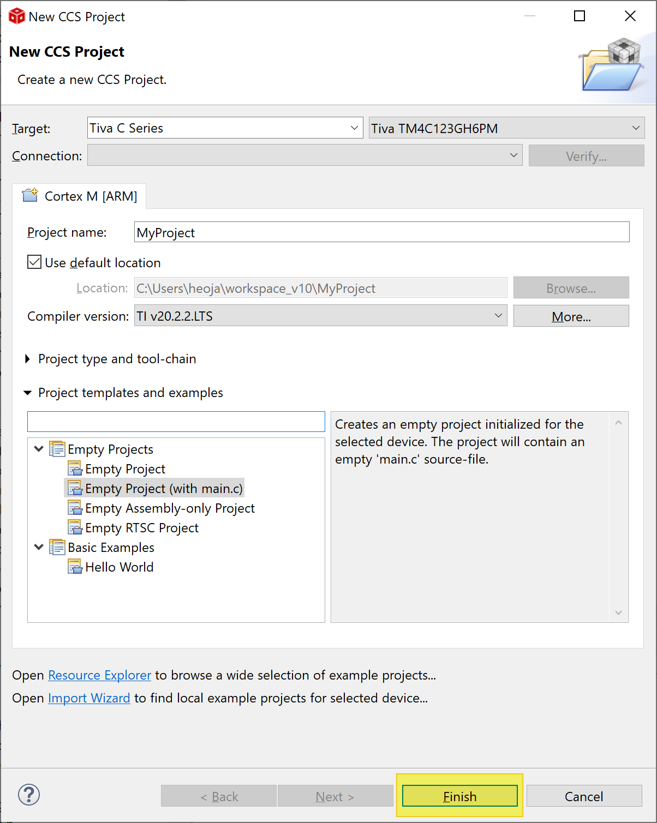Click the Cortex M tab icon
This screenshot has height=823, width=657.
click(30, 195)
